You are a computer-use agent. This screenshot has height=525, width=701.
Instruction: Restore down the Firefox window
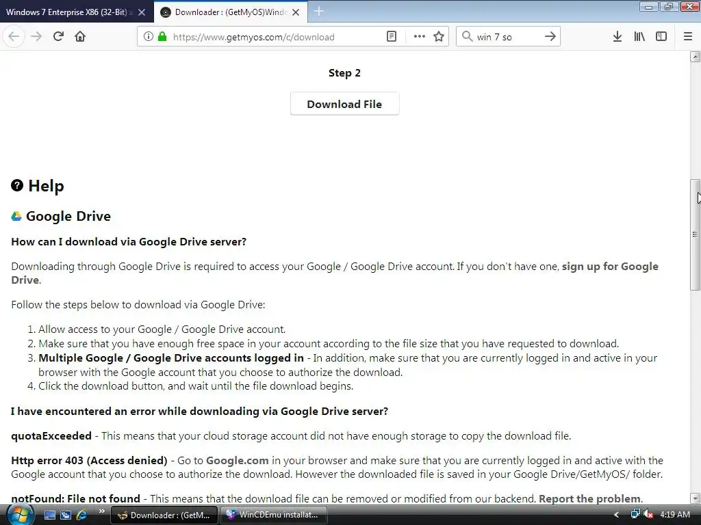(x=669, y=7)
